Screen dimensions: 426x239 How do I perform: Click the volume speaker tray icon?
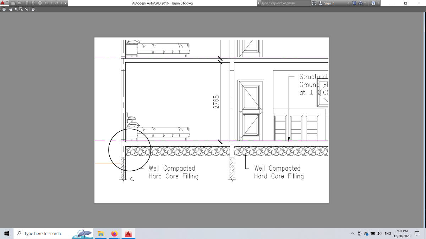379,233
